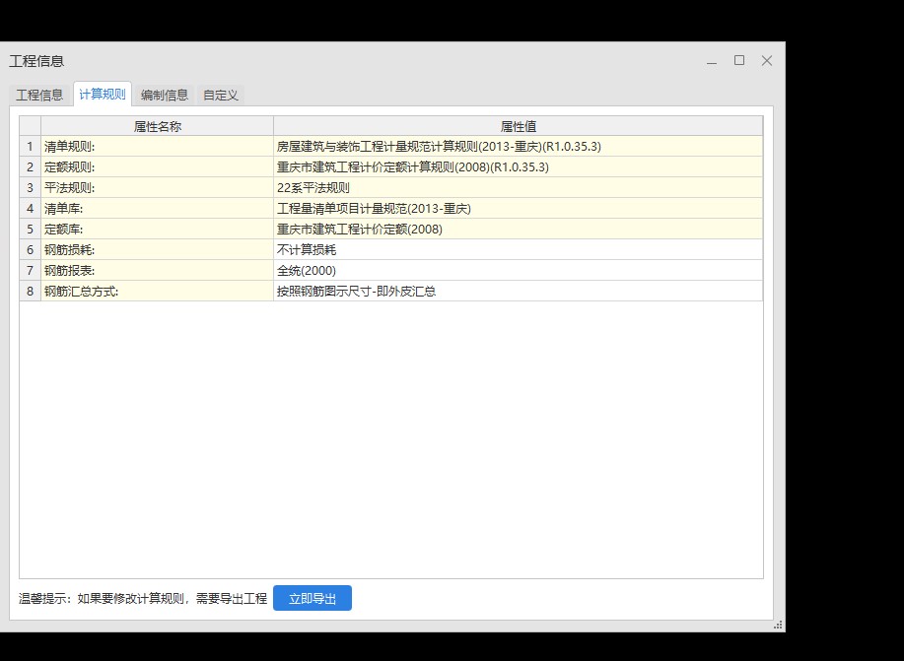Open the 编制信息 tab
Image resolution: width=904 pixels, height=661 pixels.
pyautogui.click(x=165, y=96)
